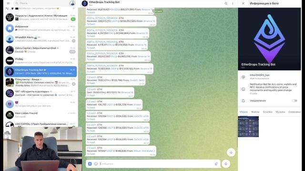Open the Mein Liebes Freund chat
The image size is (305, 171).
point(41,115)
